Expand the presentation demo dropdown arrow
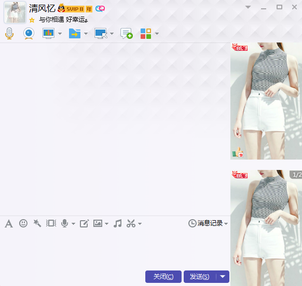 click(x=60, y=34)
